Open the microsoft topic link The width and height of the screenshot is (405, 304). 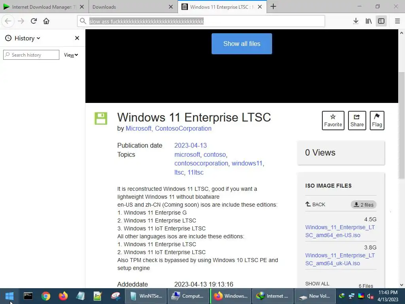click(187, 155)
